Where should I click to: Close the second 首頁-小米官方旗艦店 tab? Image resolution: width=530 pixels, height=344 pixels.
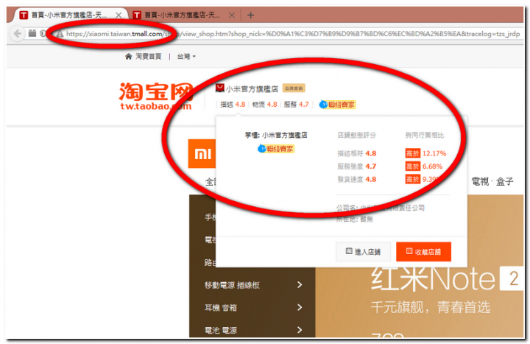coord(232,15)
